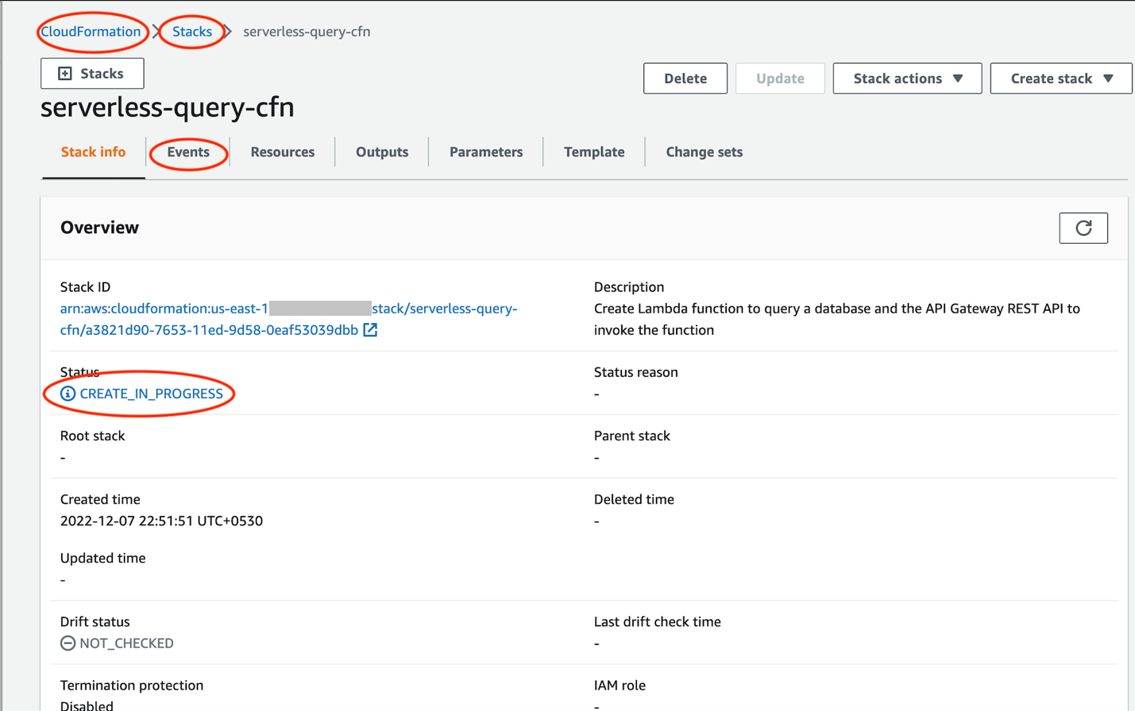Open the Template tab
This screenshot has width=1135, height=711.
pyautogui.click(x=594, y=152)
